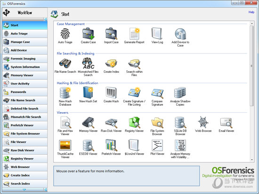Open Forensic Imaging in the sidebar
This screenshot has width=259, height=194.
point(25,59)
